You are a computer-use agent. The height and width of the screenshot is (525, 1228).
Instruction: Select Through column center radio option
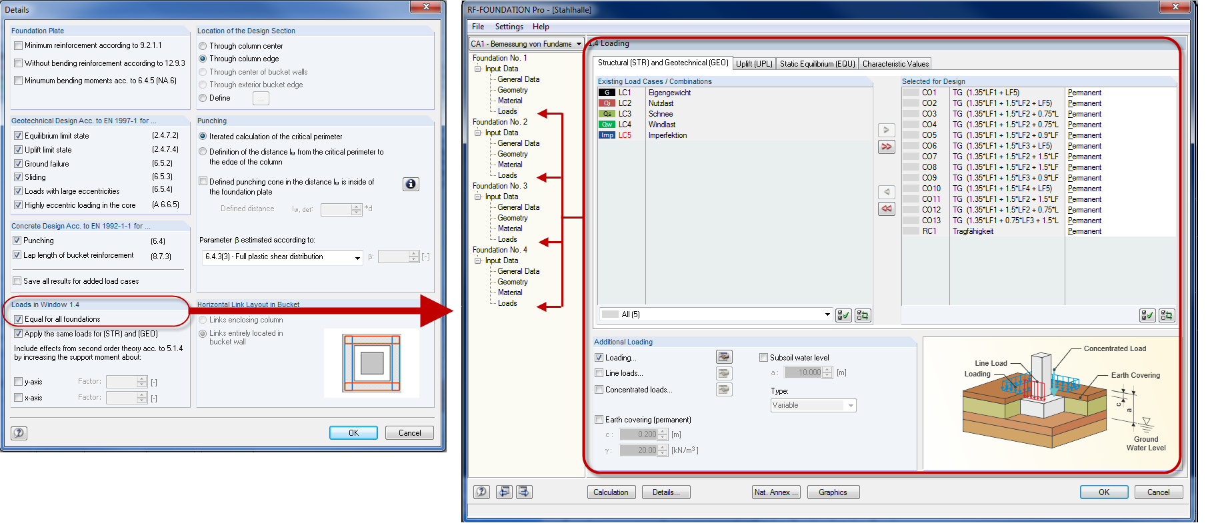[x=203, y=46]
